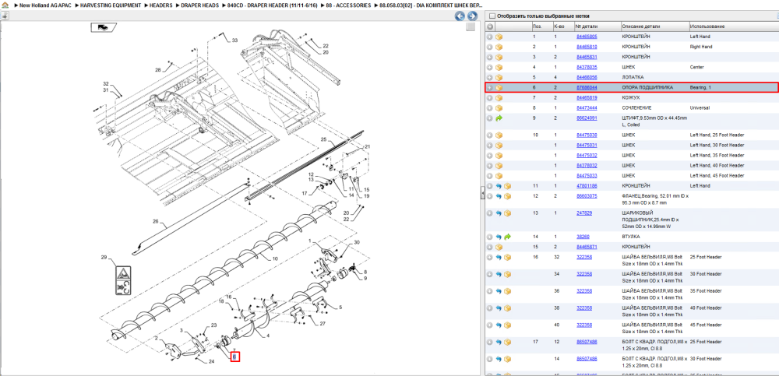Image resolution: width=779 pixels, height=376 pixels.
Task: Click the box icon in row 84465810
Action: pyautogui.click(x=499, y=47)
